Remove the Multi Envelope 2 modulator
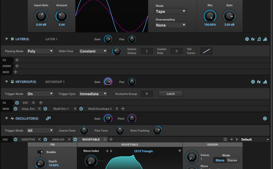 [x=117, y=108]
